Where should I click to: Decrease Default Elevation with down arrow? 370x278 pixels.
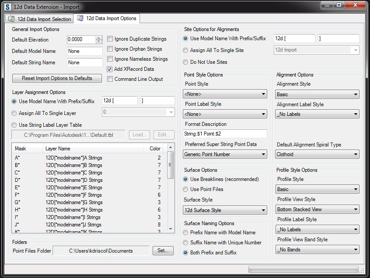pos(99,42)
